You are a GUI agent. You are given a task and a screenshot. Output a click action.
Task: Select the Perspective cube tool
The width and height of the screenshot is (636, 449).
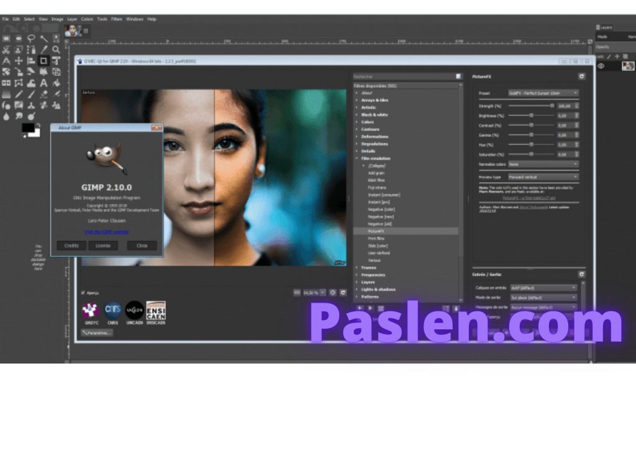[x=57, y=72]
